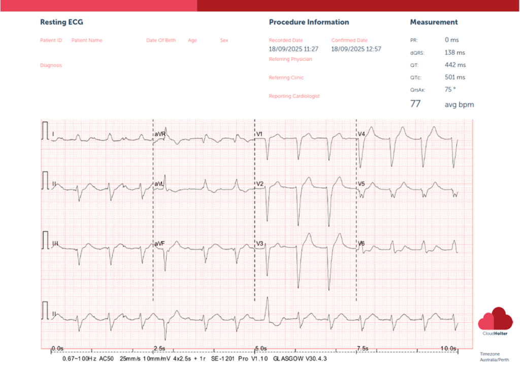
Task: Select the V6 lead label
Action: [x=361, y=244]
